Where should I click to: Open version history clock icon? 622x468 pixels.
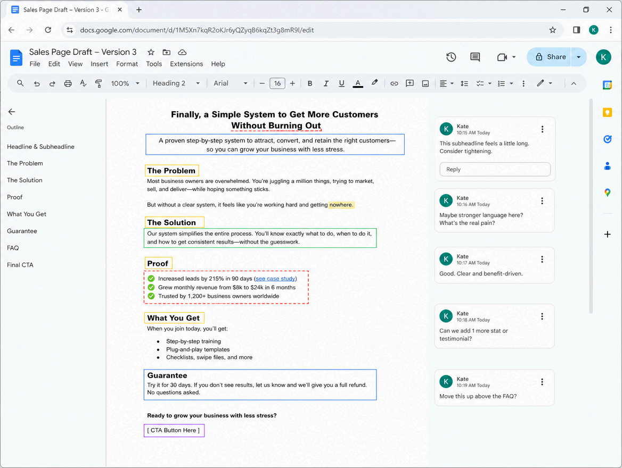[x=451, y=57]
